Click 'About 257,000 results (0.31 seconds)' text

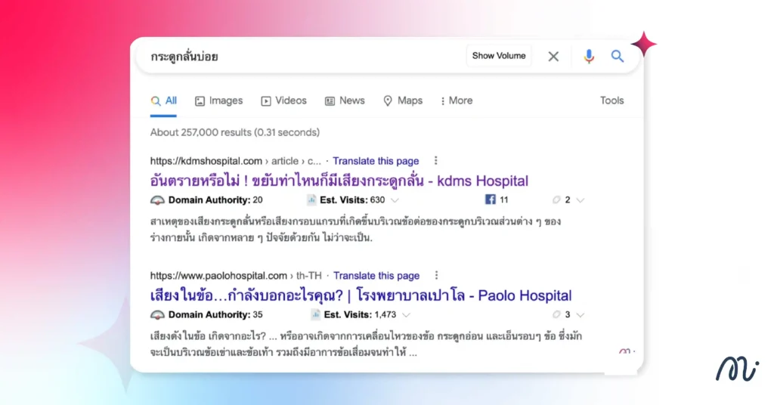[x=235, y=132]
